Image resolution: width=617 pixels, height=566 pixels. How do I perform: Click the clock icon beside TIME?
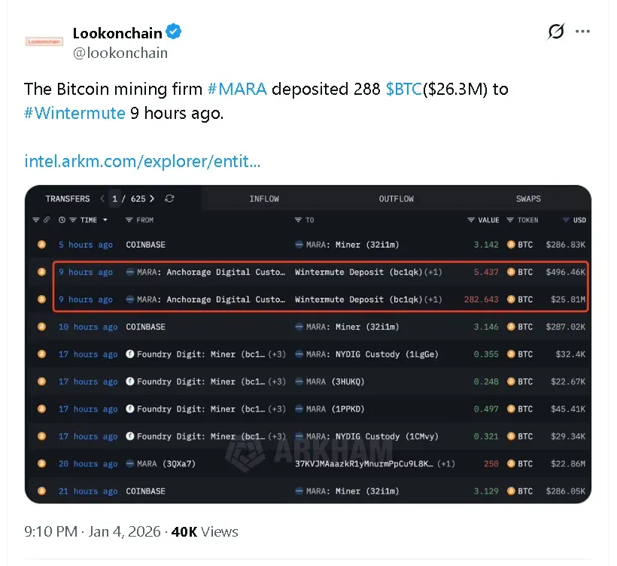coord(61,220)
